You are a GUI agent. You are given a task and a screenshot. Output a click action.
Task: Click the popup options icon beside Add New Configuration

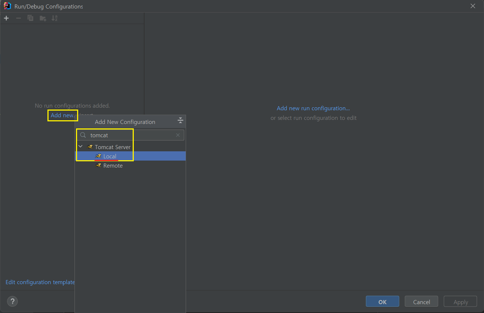(x=180, y=120)
